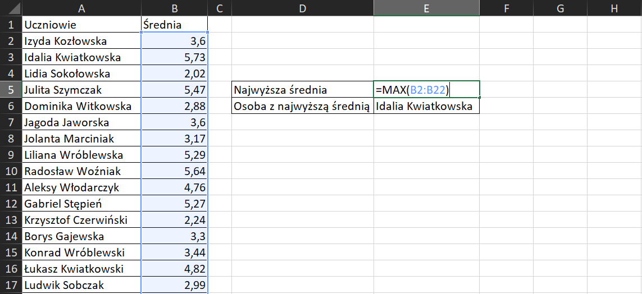Screen dimensions: 642x294
Task: Select cell 'Lidia Sokołowska'
Action: click(x=81, y=73)
